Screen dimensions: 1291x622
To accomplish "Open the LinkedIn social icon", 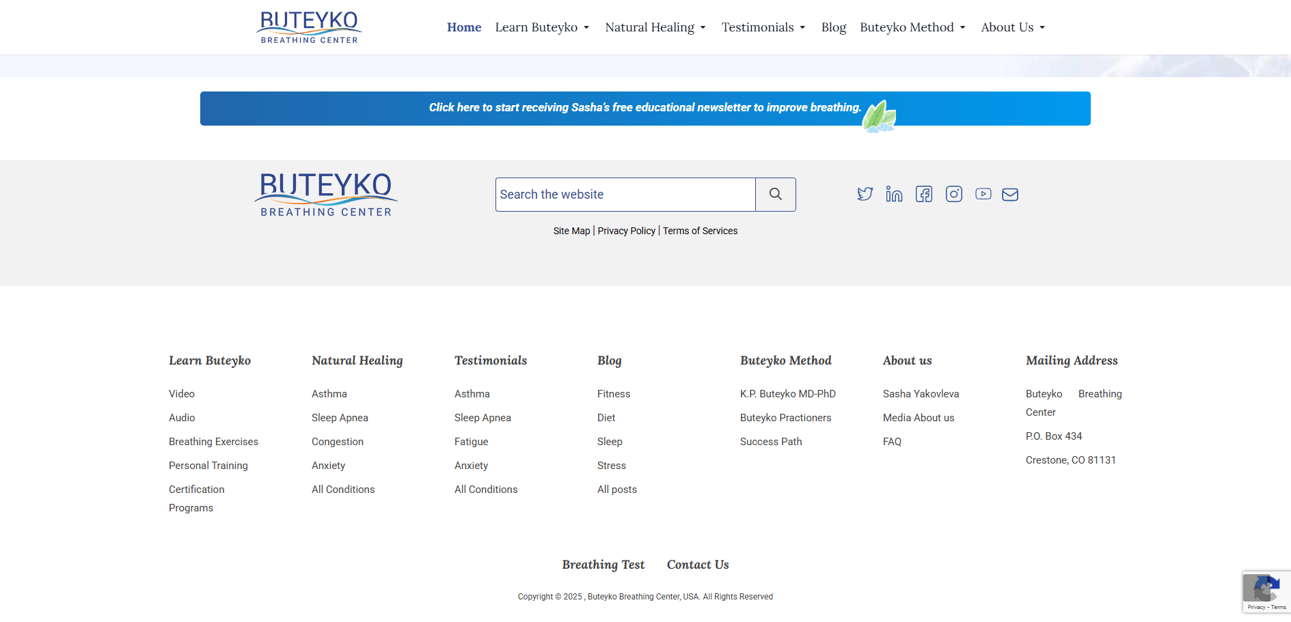I will pyautogui.click(x=894, y=194).
